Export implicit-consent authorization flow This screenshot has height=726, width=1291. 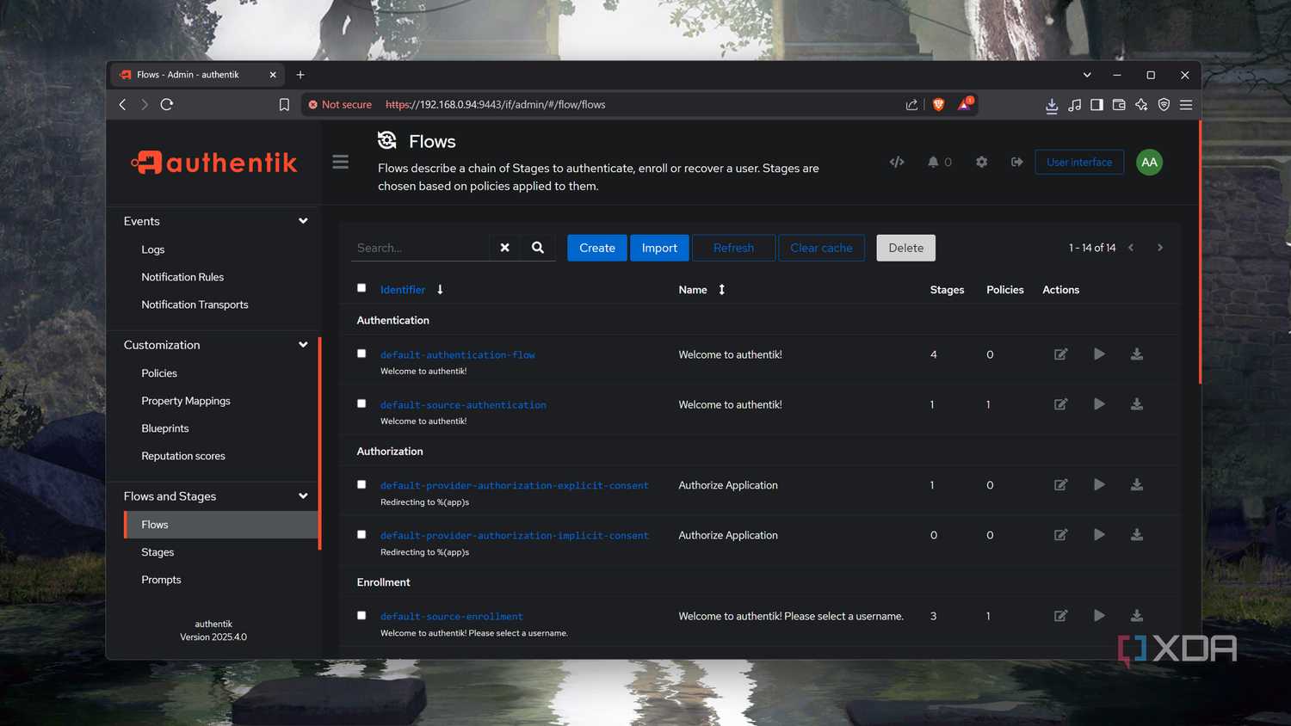[1137, 535]
